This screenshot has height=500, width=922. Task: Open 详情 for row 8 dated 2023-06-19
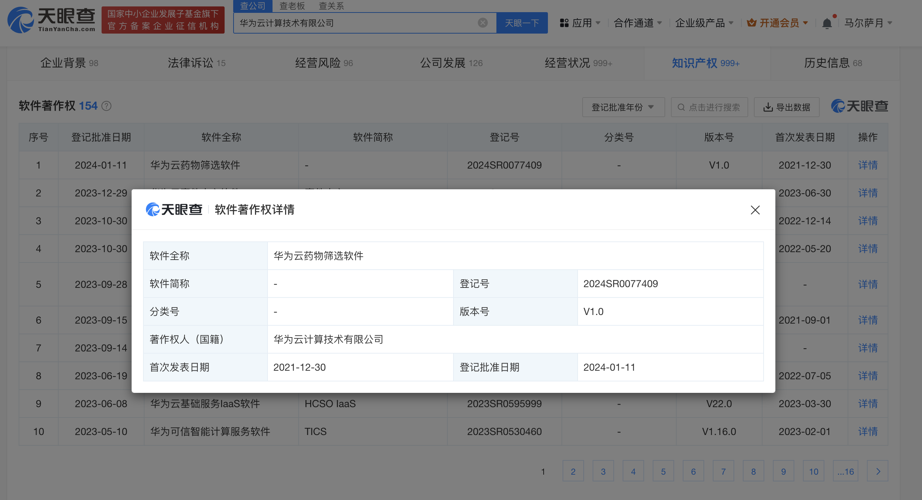[x=868, y=376]
